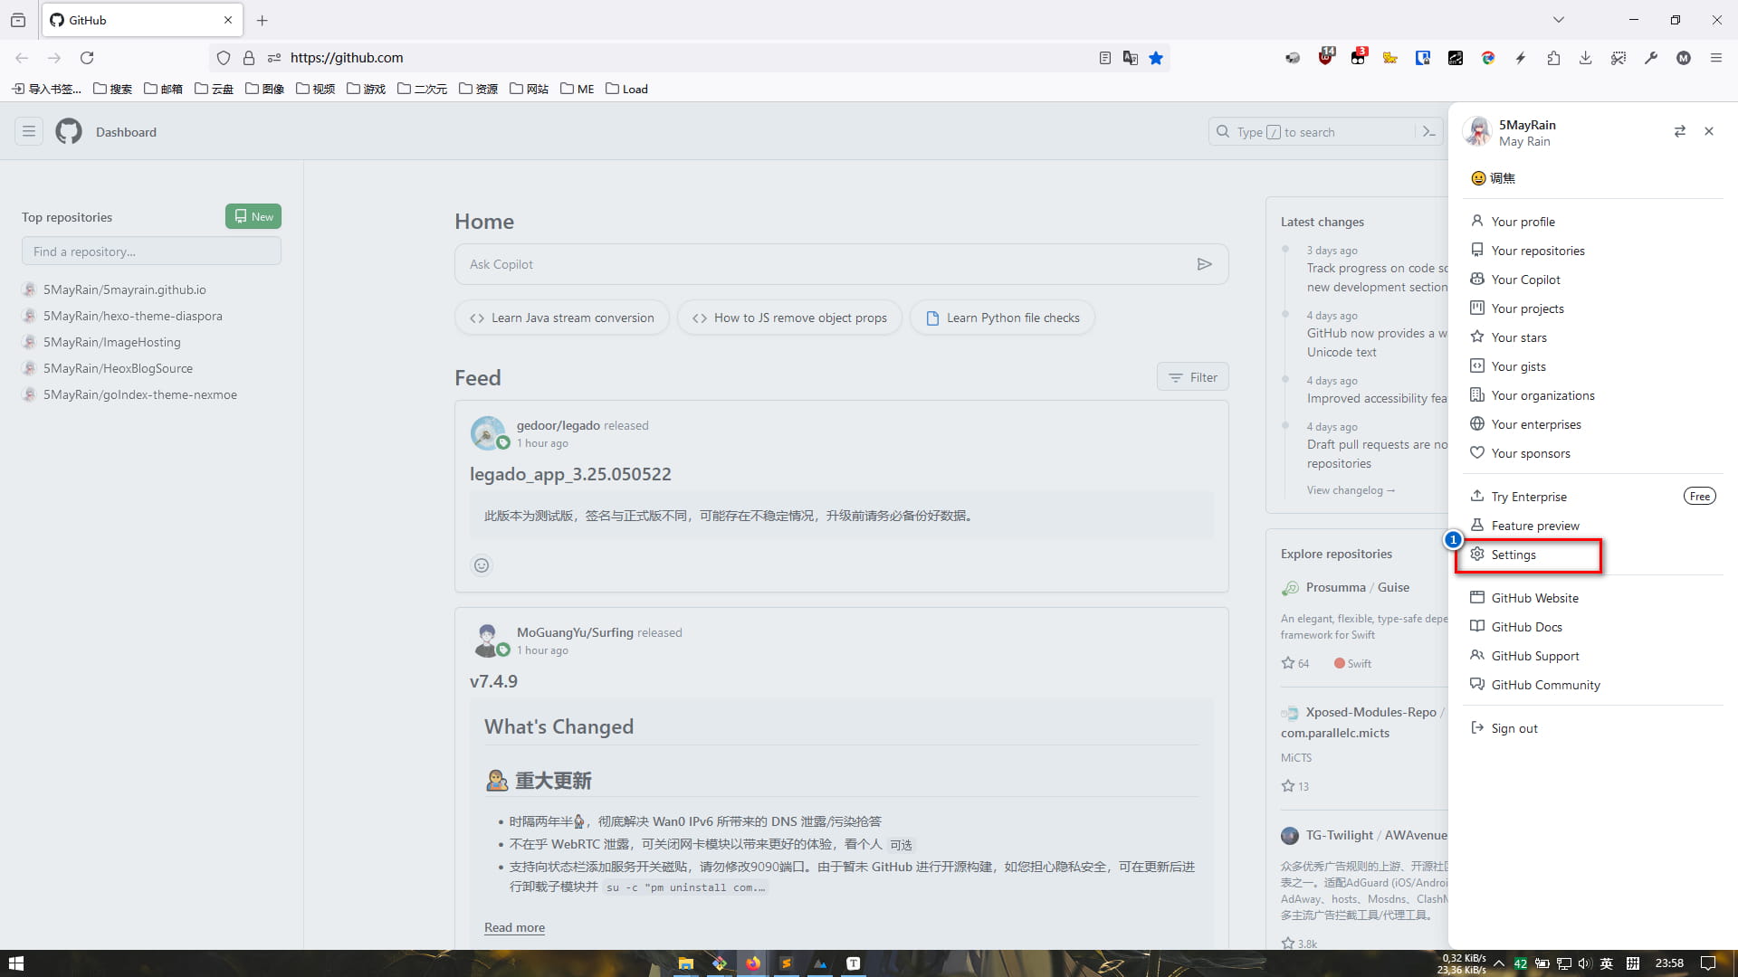
Task: Click the command palette icon in search bar
Action: (1428, 132)
